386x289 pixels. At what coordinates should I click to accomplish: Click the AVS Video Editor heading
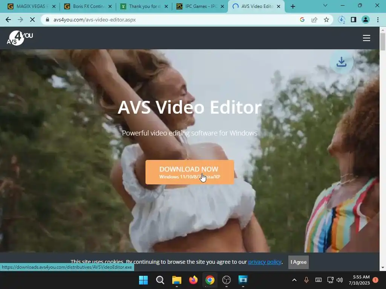(189, 107)
